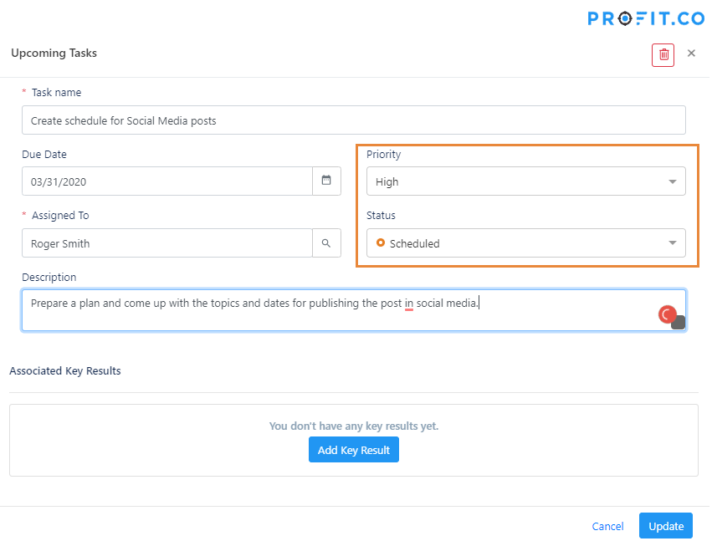Screen dimensions: 712x541
Task: Click the underlined word 'in' in Description
Action: pyautogui.click(x=410, y=304)
